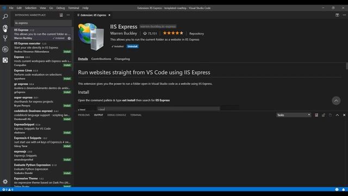Switch to the Output panel tab

coord(98,115)
